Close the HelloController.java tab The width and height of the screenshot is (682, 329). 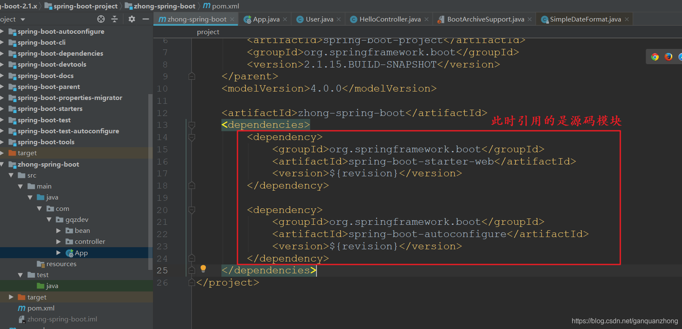click(426, 19)
